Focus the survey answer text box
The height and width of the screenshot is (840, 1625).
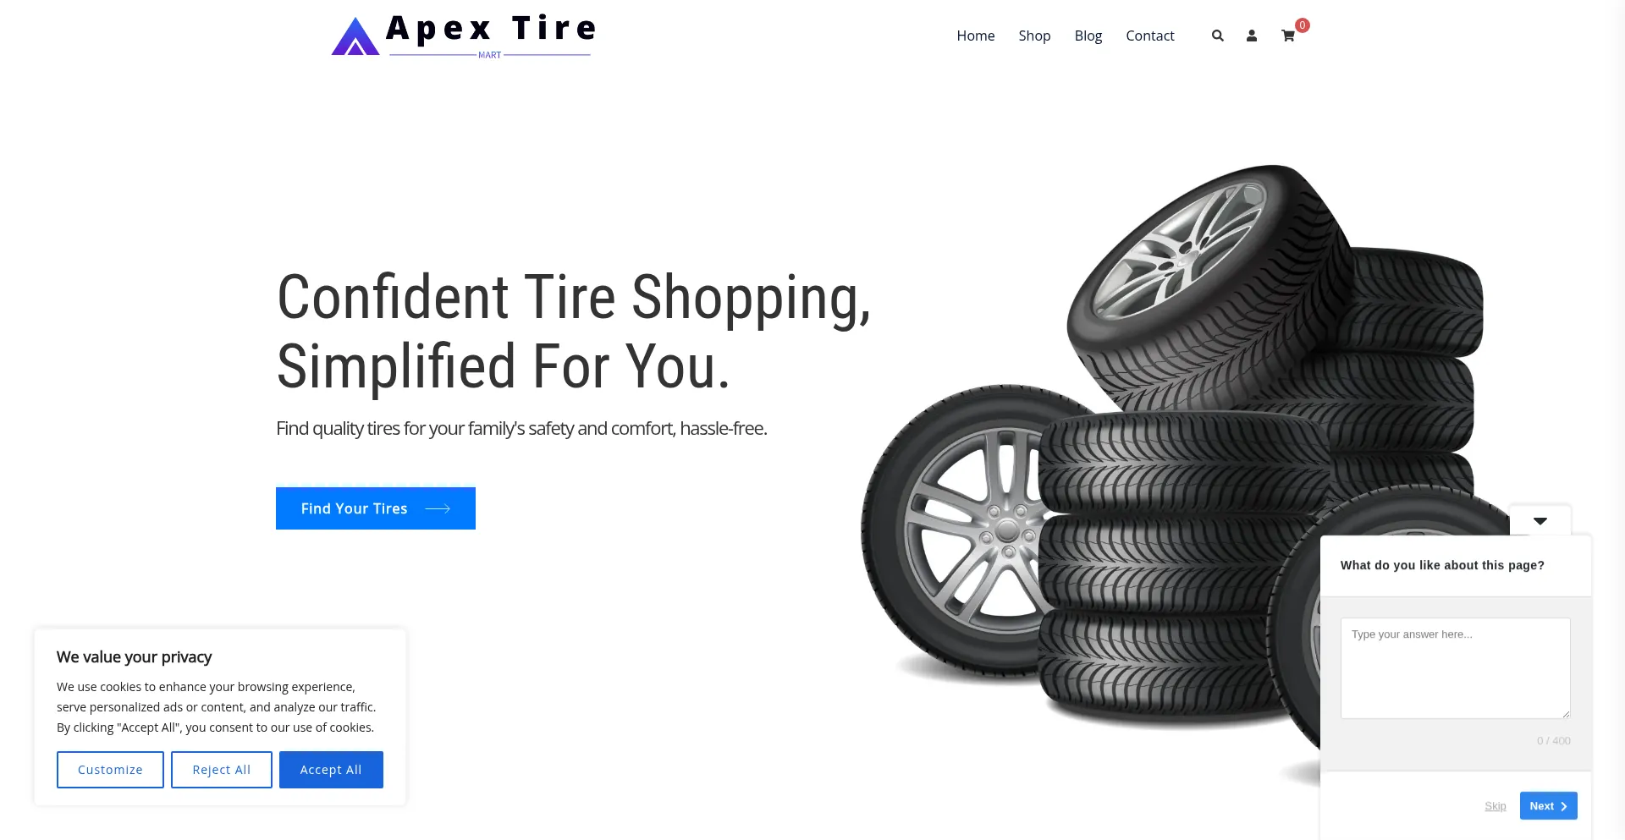coord(1455,668)
